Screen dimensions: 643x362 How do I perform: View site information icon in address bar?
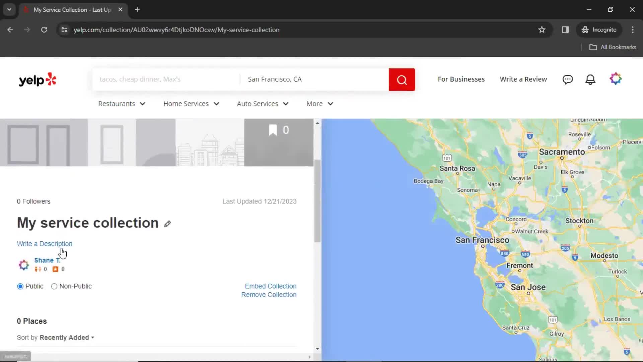[x=64, y=30]
